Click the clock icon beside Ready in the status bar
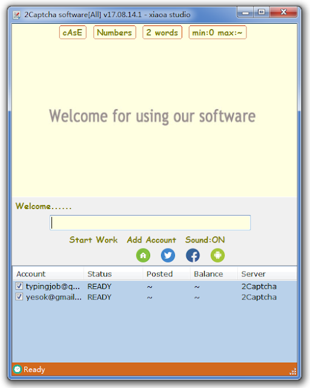The width and height of the screenshot is (310, 388). click(x=18, y=369)
